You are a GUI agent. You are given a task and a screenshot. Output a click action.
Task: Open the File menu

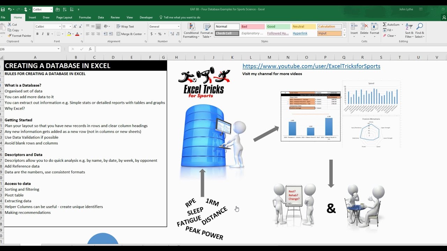pyautogui.click(x=3, y=17)
